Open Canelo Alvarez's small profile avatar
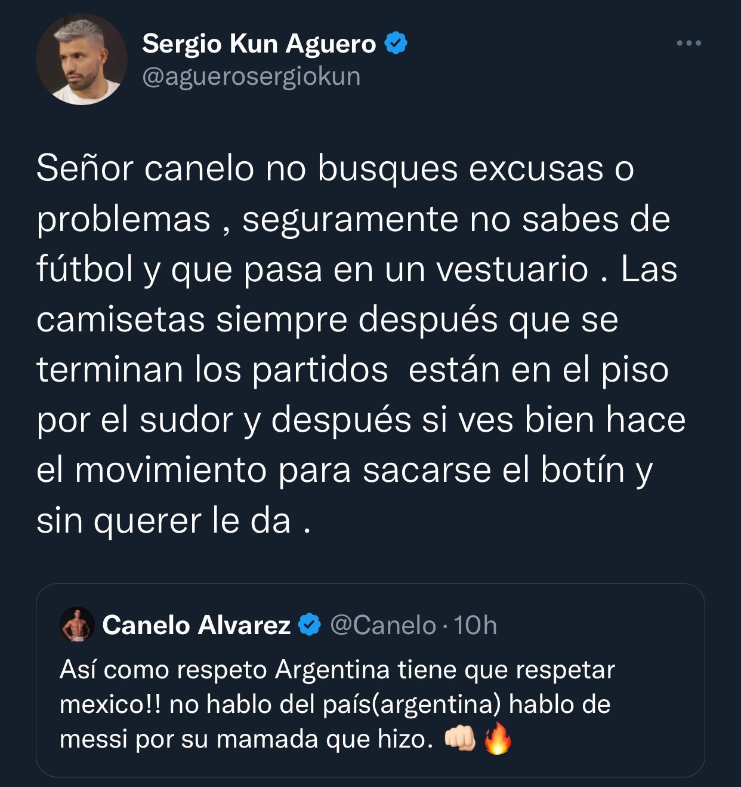 (x=77, y=625)
